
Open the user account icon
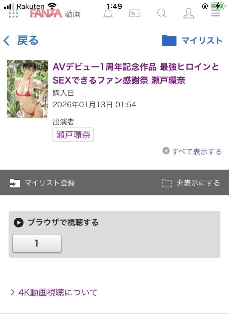click(189, 13)
